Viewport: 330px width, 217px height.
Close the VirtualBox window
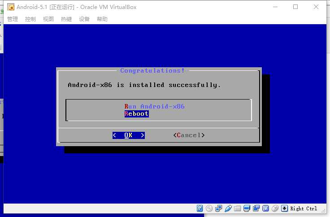(316, 7)
